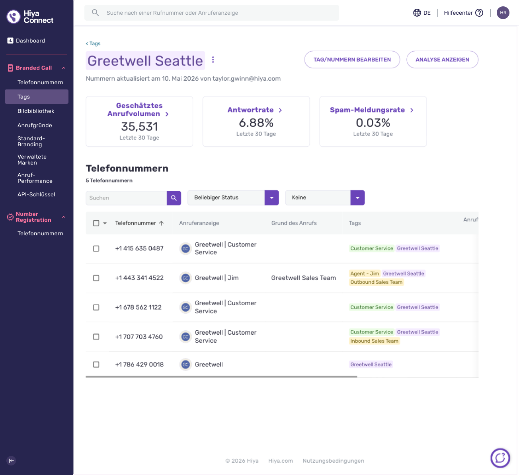The height and width of the screenshot is (475, 519).
Task: Click the Anruferanzeige column header
Action: pos(199,223)
